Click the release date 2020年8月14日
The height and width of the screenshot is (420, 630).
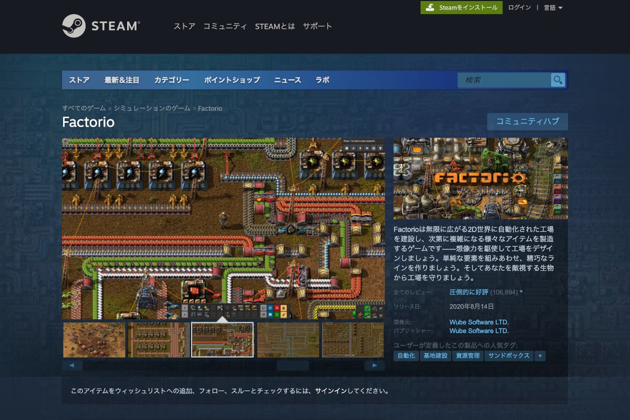471,306
